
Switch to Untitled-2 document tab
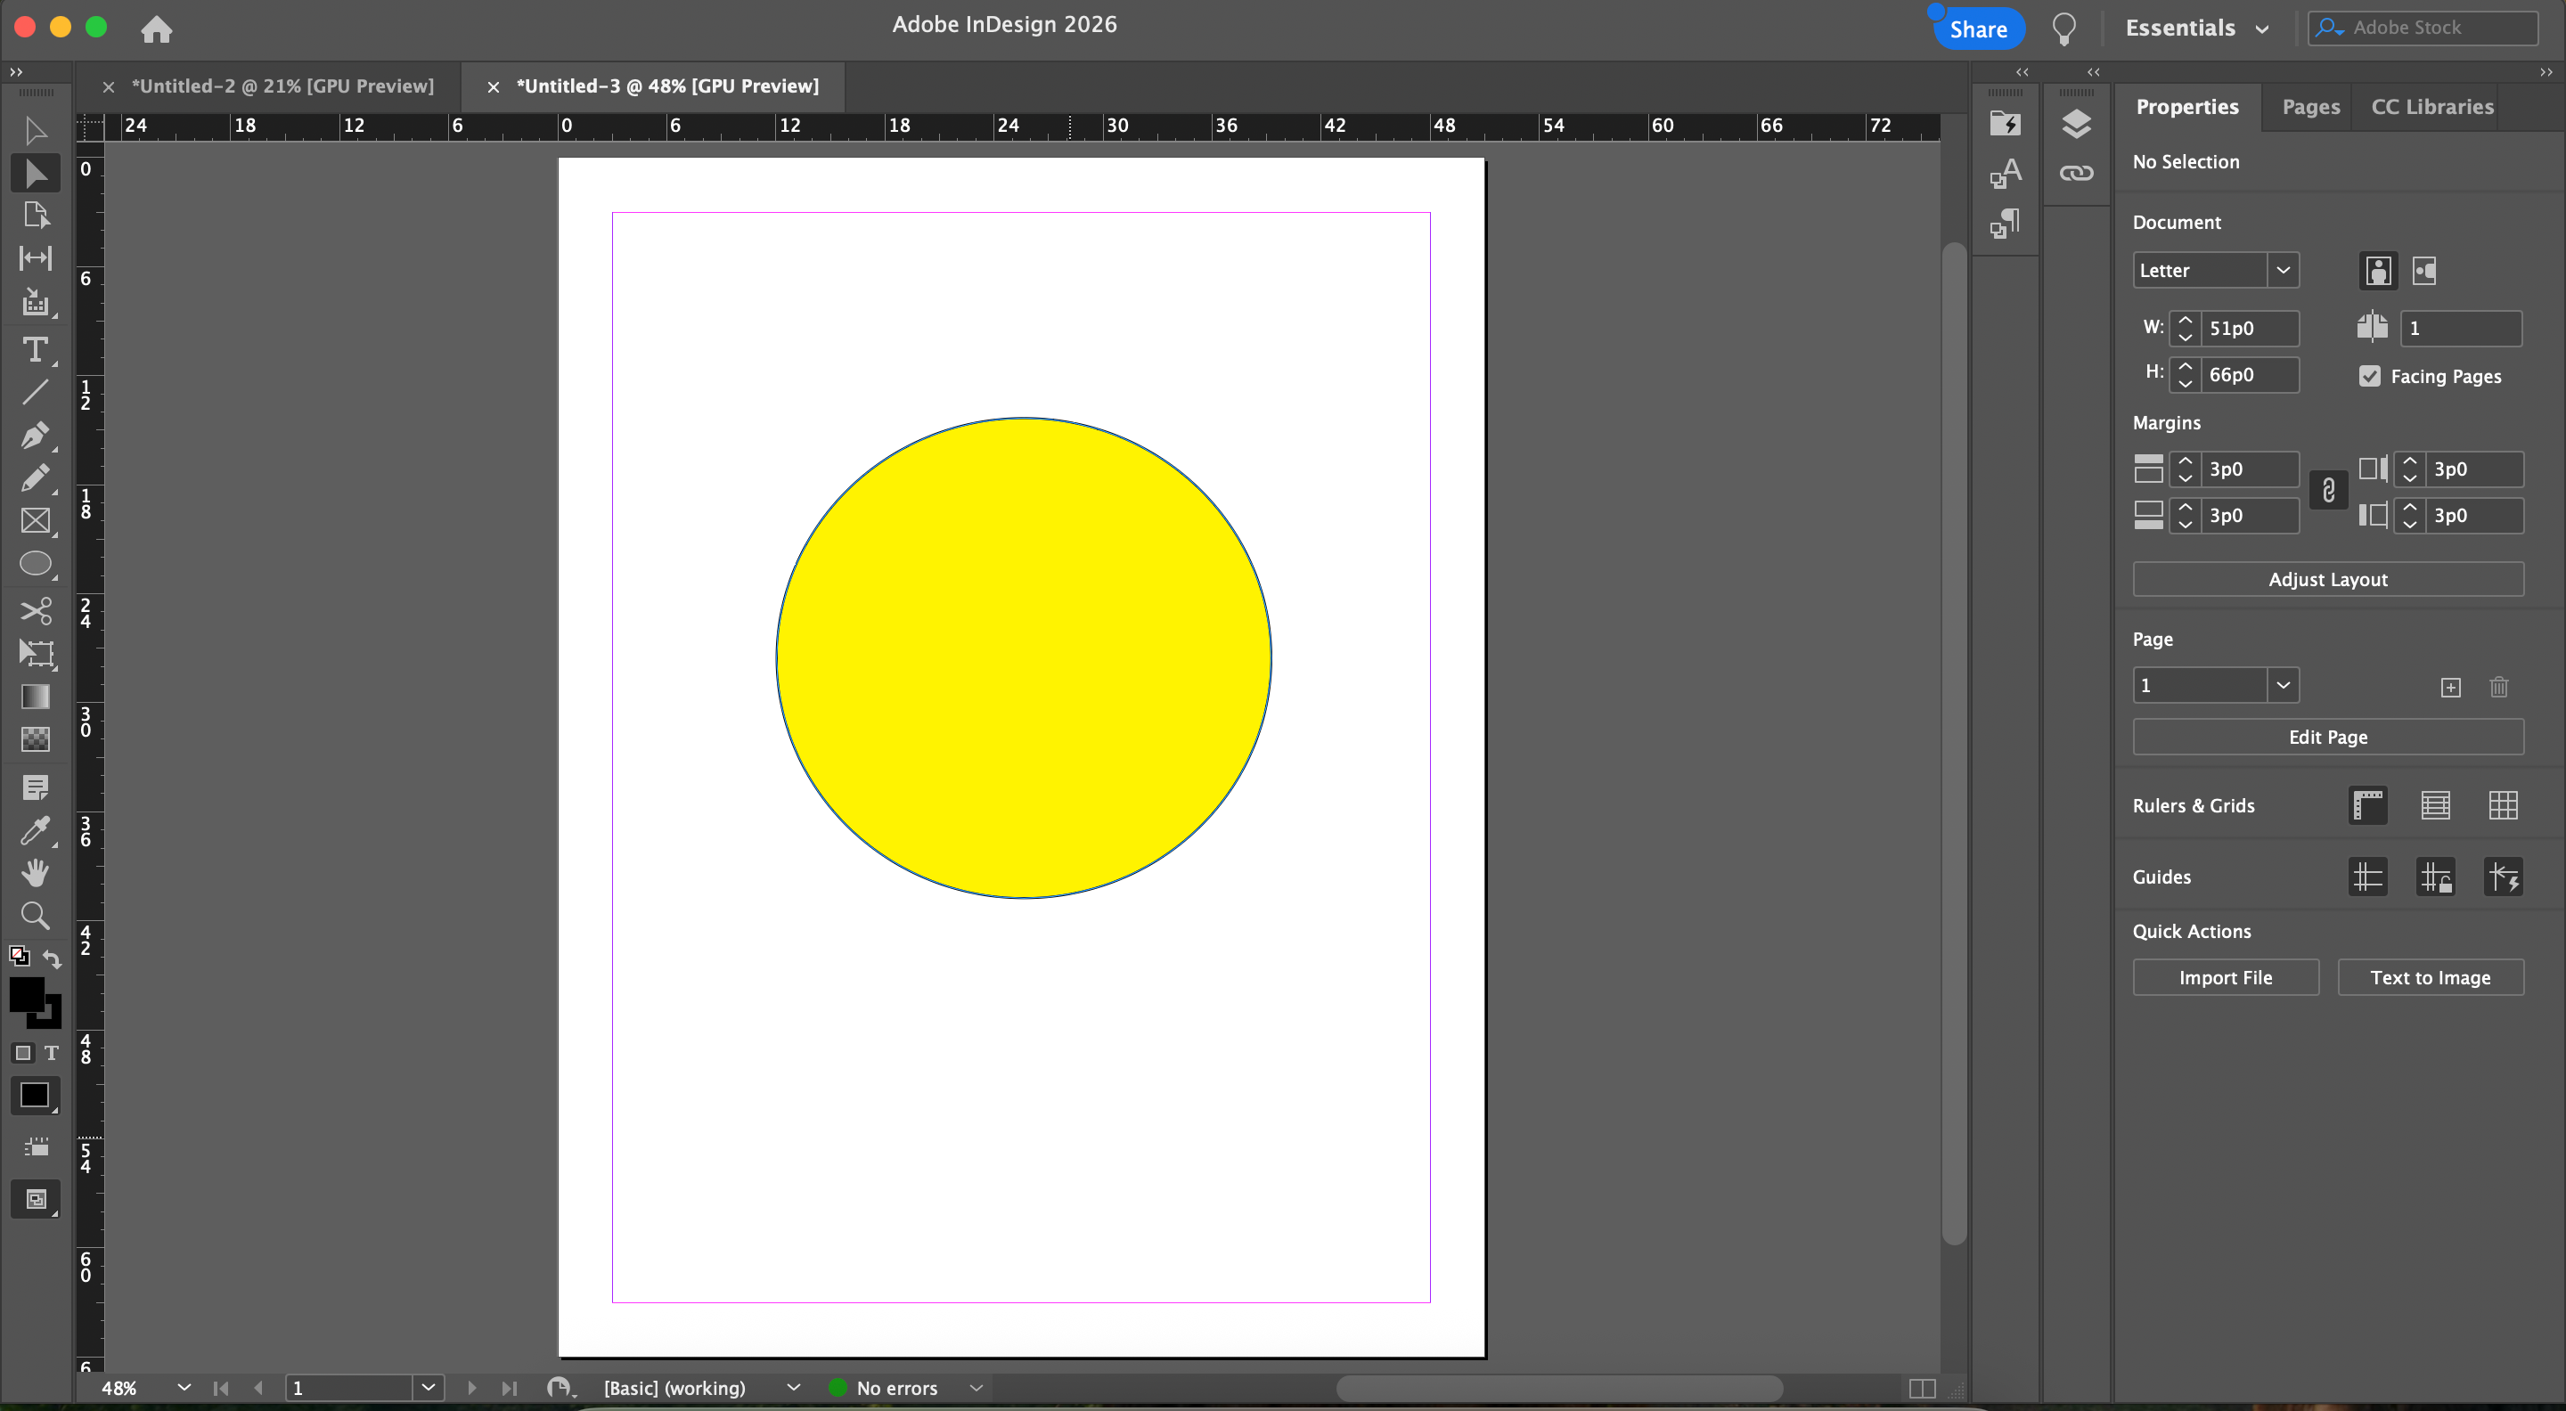click(x=282, y=86)
